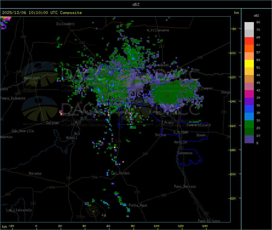The image size is (272, 230).
Task: Select the G_Campos location label
Action: pos(205,88)
